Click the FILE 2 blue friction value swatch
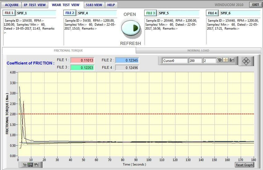 [127, 60]
